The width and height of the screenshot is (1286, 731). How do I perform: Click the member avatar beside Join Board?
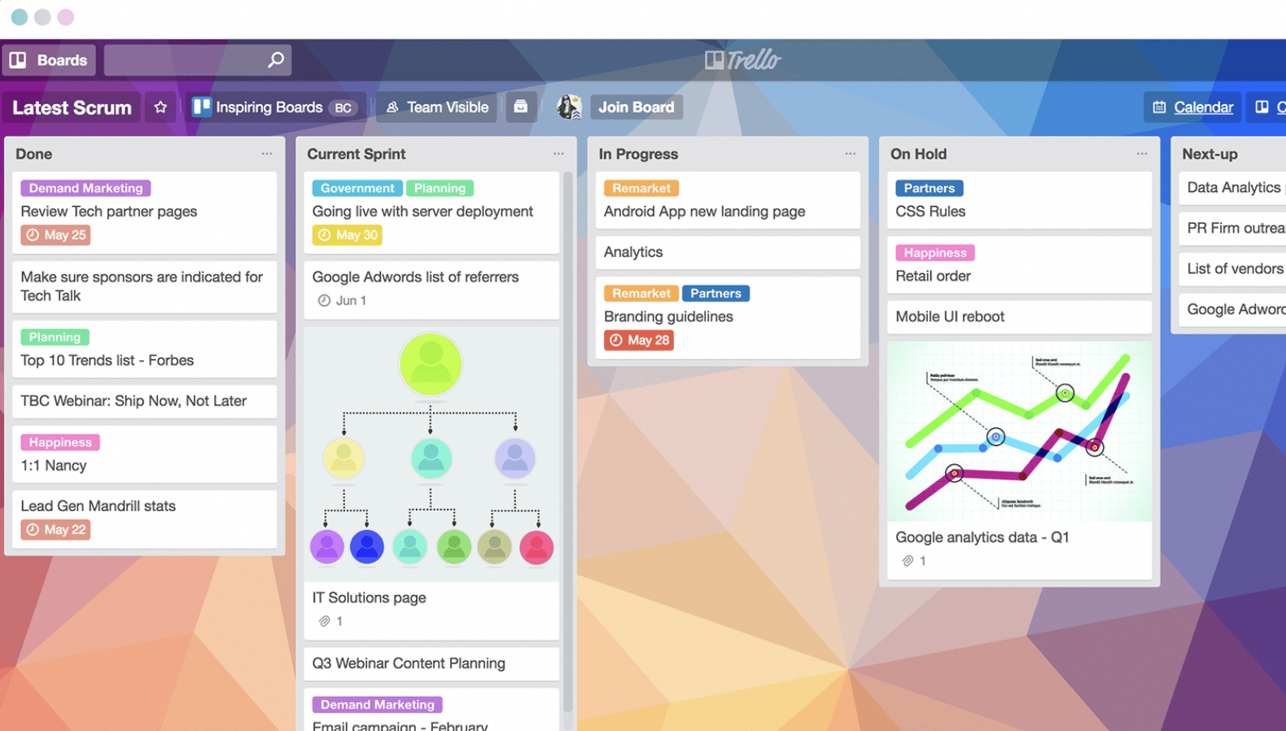tap(569, 107)
